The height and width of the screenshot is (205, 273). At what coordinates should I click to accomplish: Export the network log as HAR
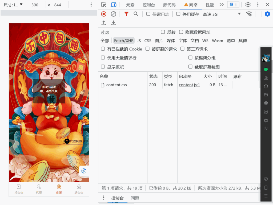[x=113, y=23]
